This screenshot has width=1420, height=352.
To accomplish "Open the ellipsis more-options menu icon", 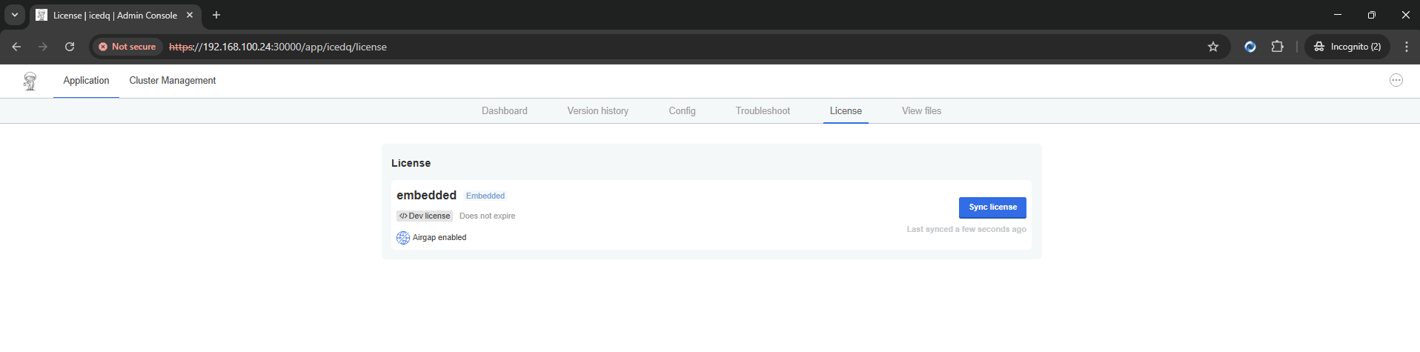I will click(1396, 80).
